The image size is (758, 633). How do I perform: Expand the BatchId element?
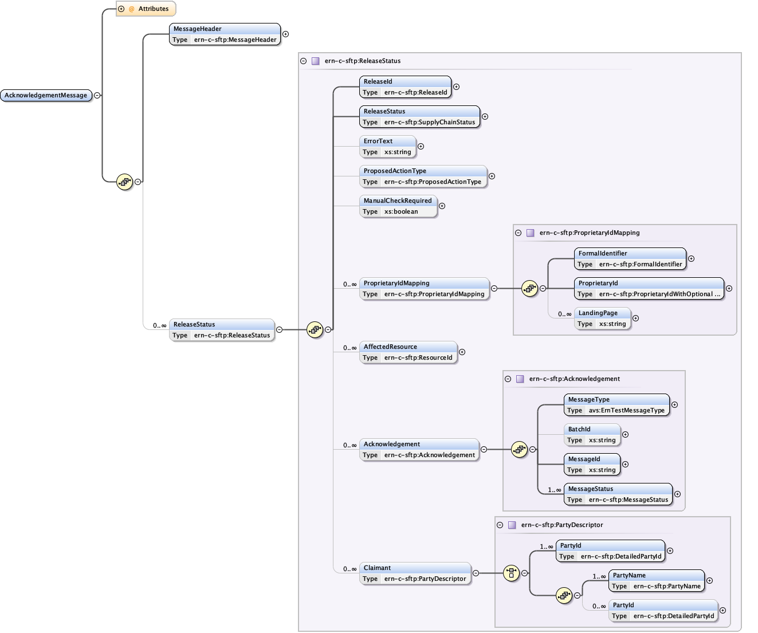click(x=625, y=435)
